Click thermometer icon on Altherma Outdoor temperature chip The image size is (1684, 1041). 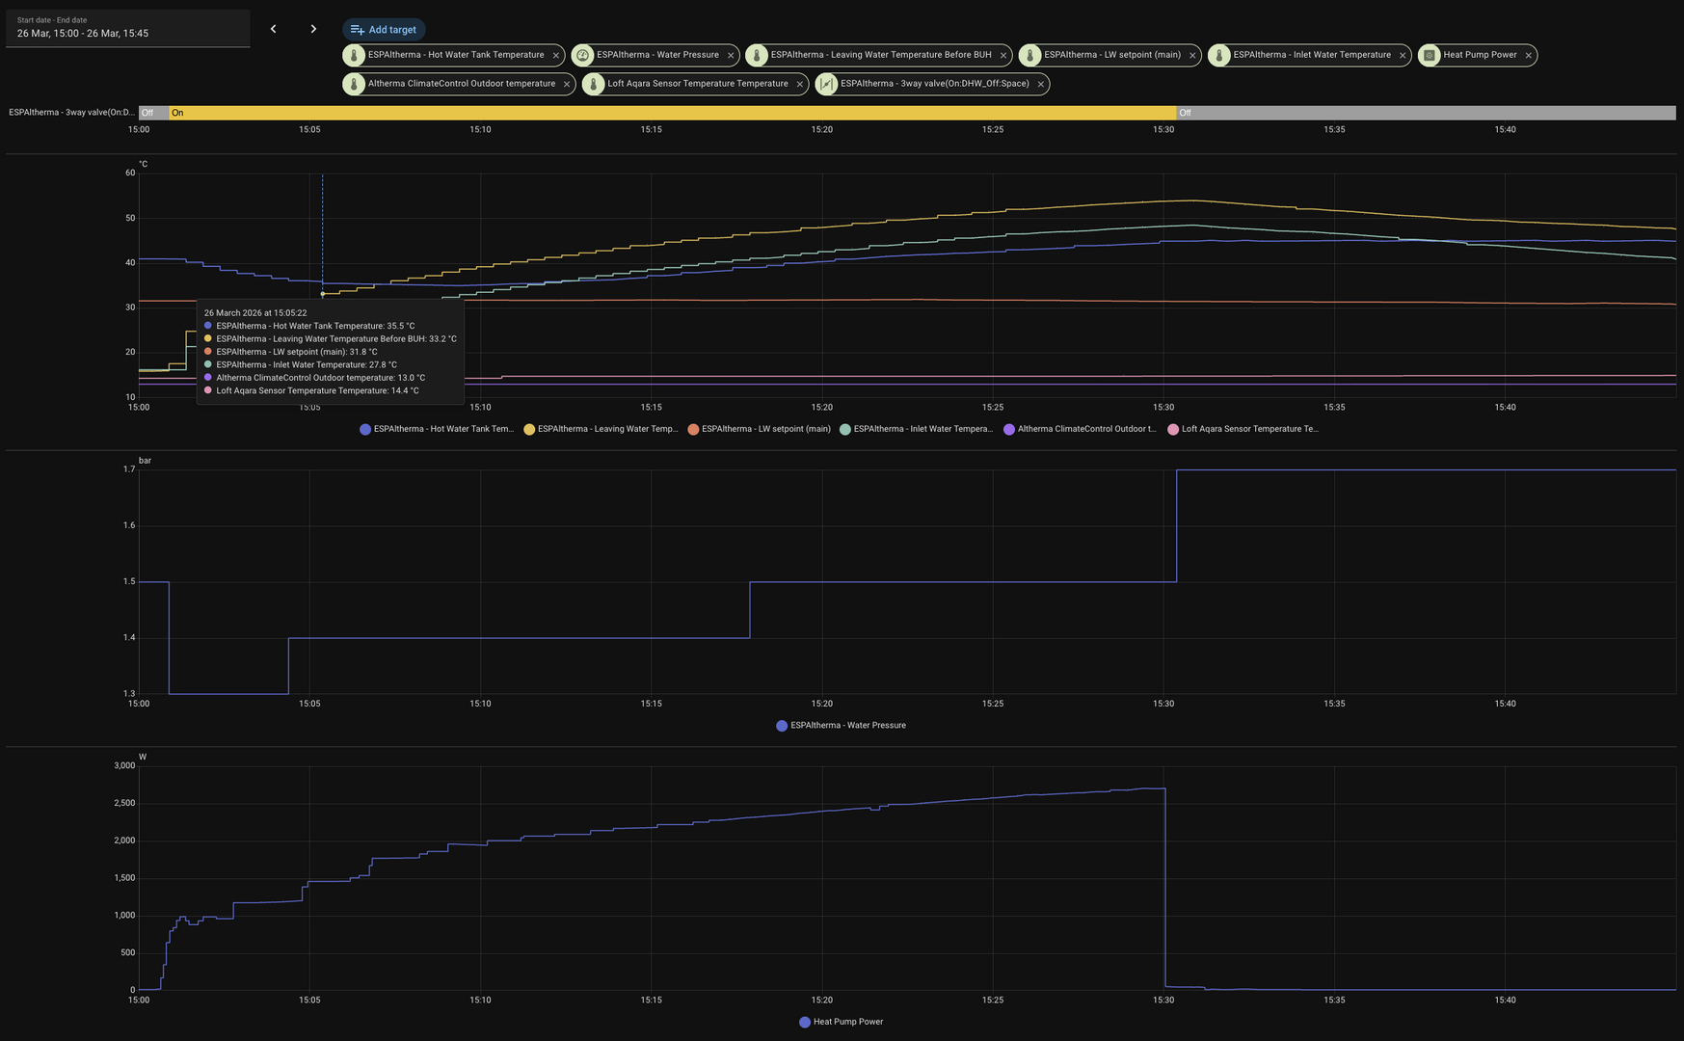[354, 85]
